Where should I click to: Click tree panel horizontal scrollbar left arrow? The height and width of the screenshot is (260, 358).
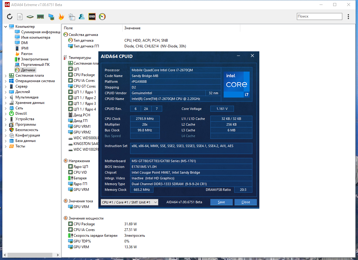(5, 255)
